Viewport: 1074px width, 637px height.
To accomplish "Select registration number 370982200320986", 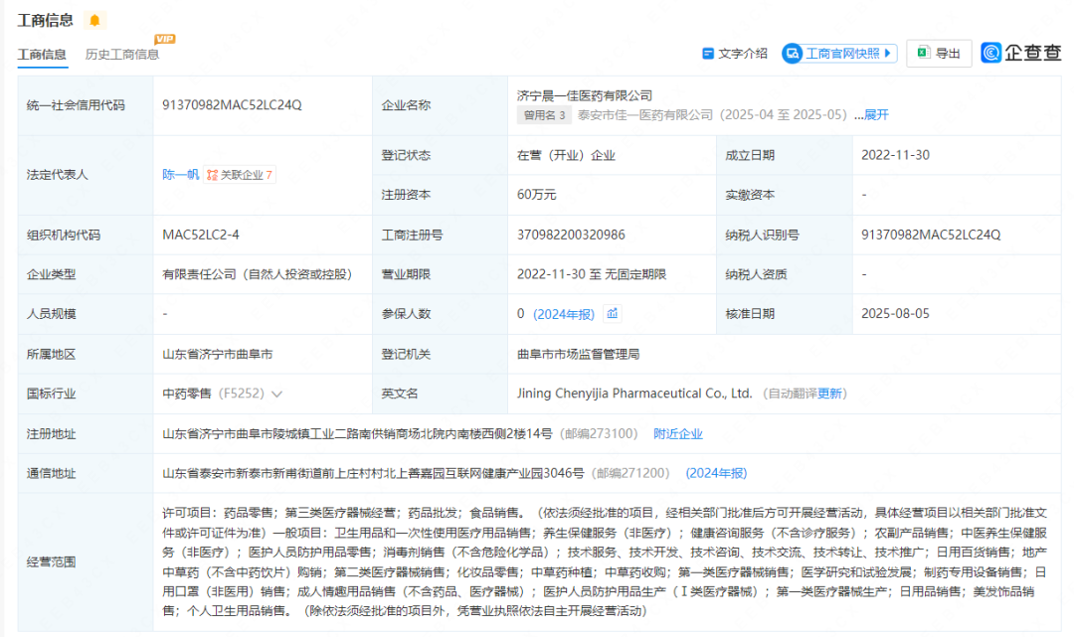I will [x=571, y=235].
